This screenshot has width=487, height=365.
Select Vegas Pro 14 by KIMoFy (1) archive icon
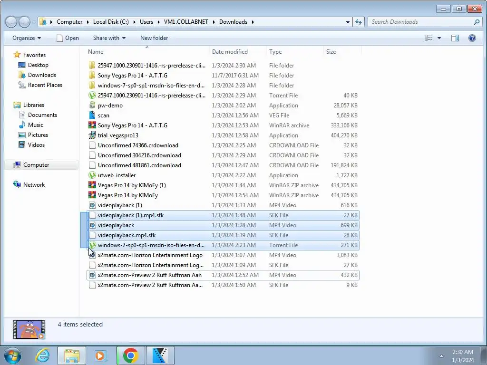92,185
